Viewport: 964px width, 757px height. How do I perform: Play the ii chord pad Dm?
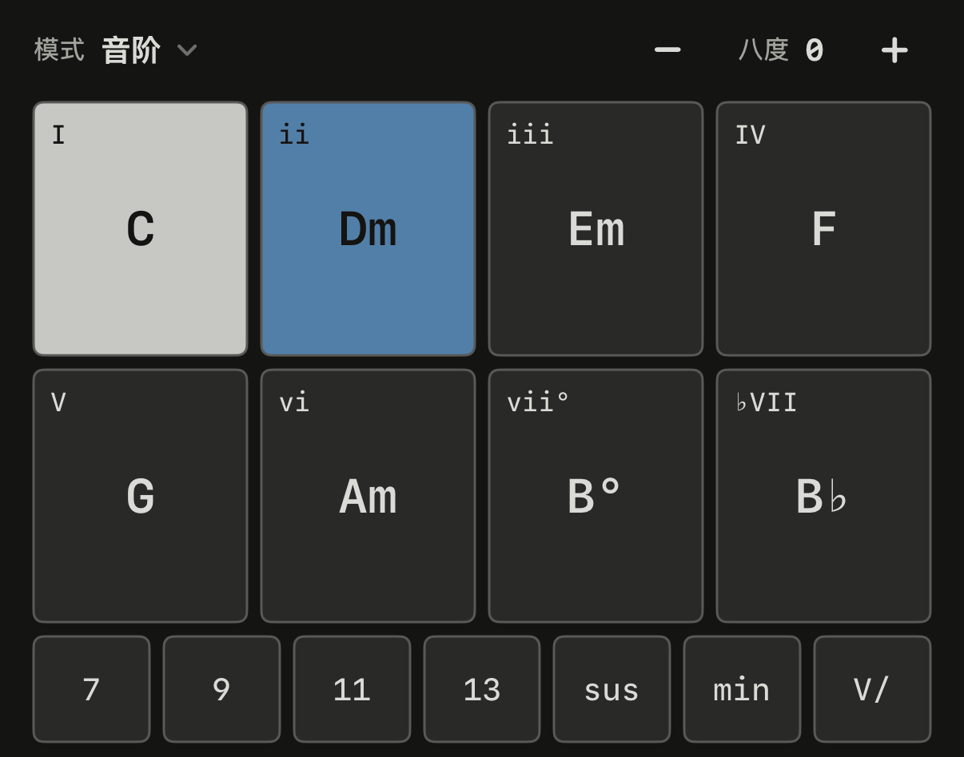[x=368, y=228]
